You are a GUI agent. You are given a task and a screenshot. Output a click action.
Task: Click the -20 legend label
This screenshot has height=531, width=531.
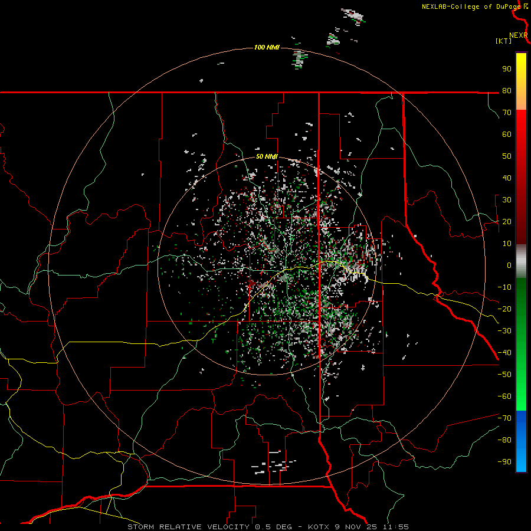pyautogui.click(x=504, y=309)
